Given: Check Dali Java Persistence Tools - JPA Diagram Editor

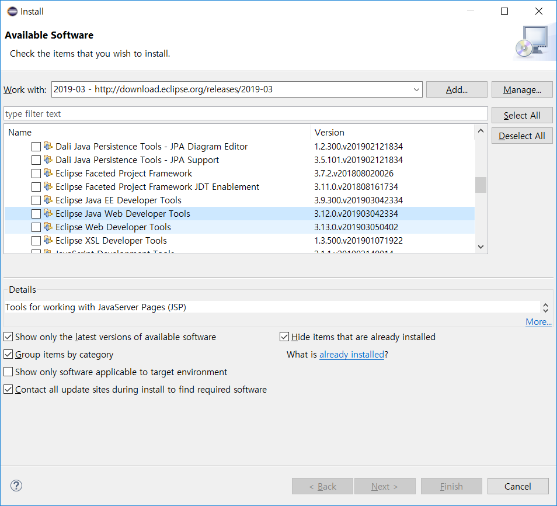Looking at the screenshot, I should click(36, 147).
